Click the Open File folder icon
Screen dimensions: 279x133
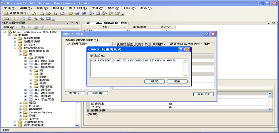coord(71,13)
